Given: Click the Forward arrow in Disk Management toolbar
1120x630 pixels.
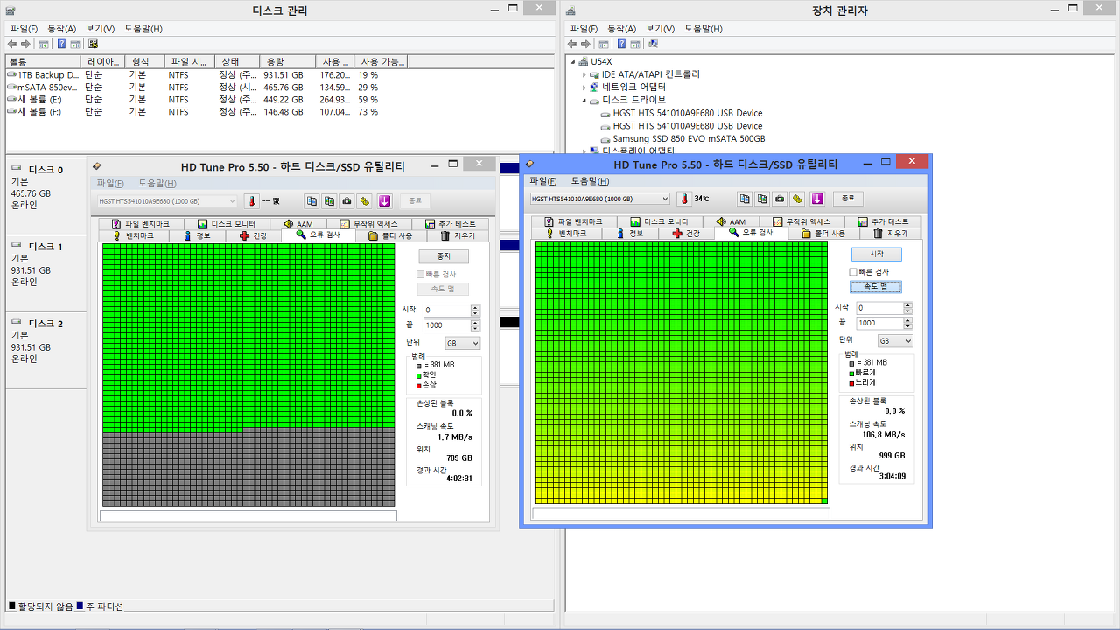Looking at the screenshot, I should (x=26, y=44).
